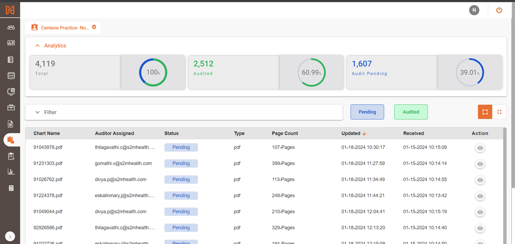This screenshot has width=515, height=244.
Task: Sort by Chart Name column header
Action: (47, 133)
